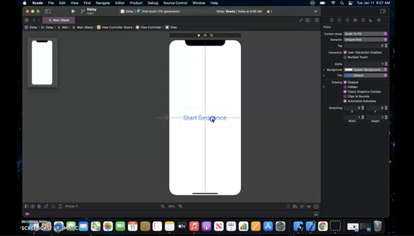Click the zoom out magnifier icon
This screenshot has height=236, width=414.
(x=163, y=206)
